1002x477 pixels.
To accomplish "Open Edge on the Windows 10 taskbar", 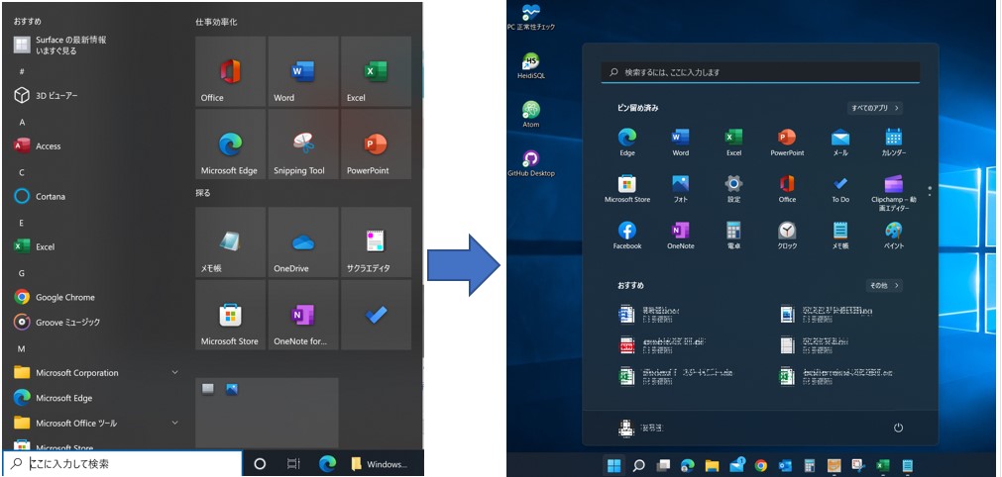I will coord(327,463).
